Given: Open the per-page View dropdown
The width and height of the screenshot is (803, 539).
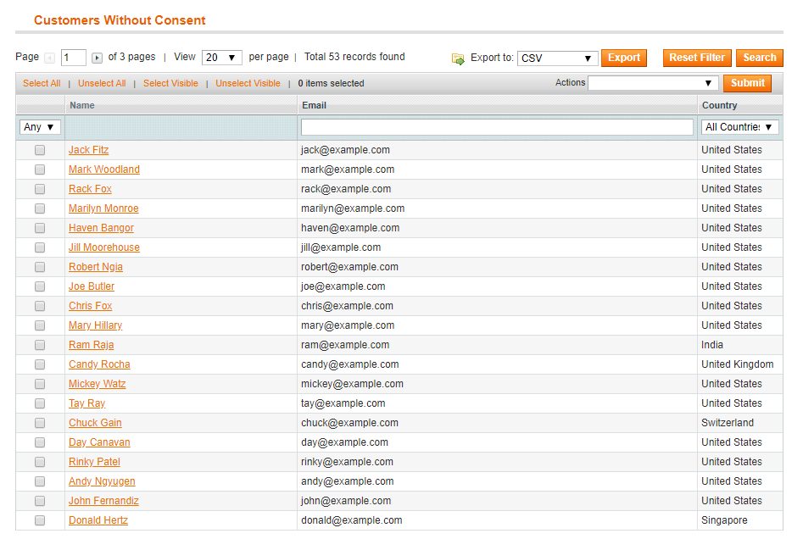Looking at the screenshot, I should [x=220, y=57].
